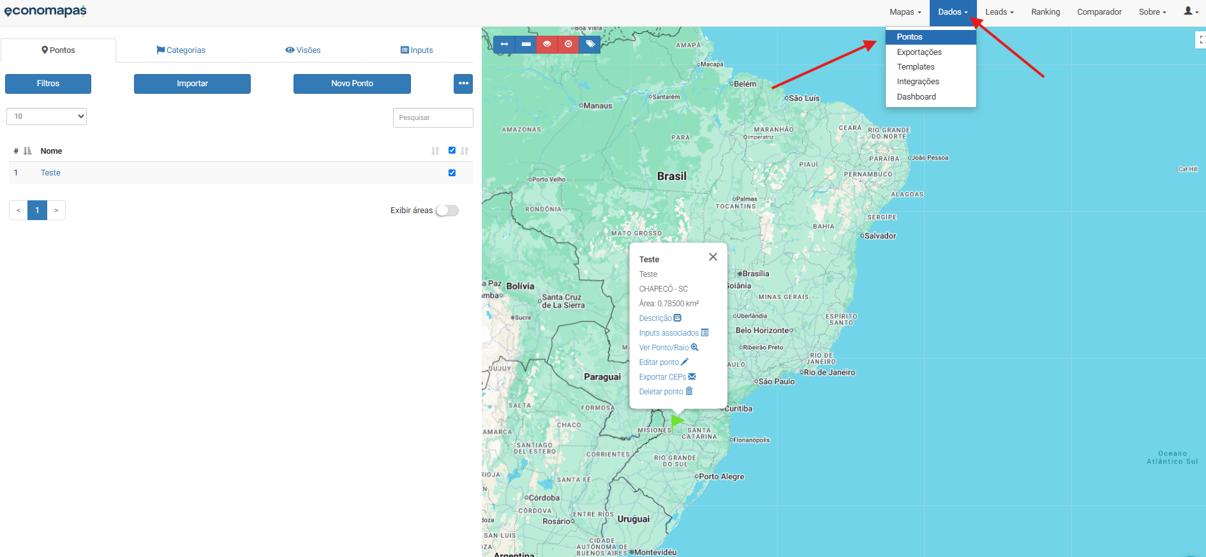Click the red eye visibility map button
Image resolution: width=1206 pixels, height=557 pixels.
547,44
